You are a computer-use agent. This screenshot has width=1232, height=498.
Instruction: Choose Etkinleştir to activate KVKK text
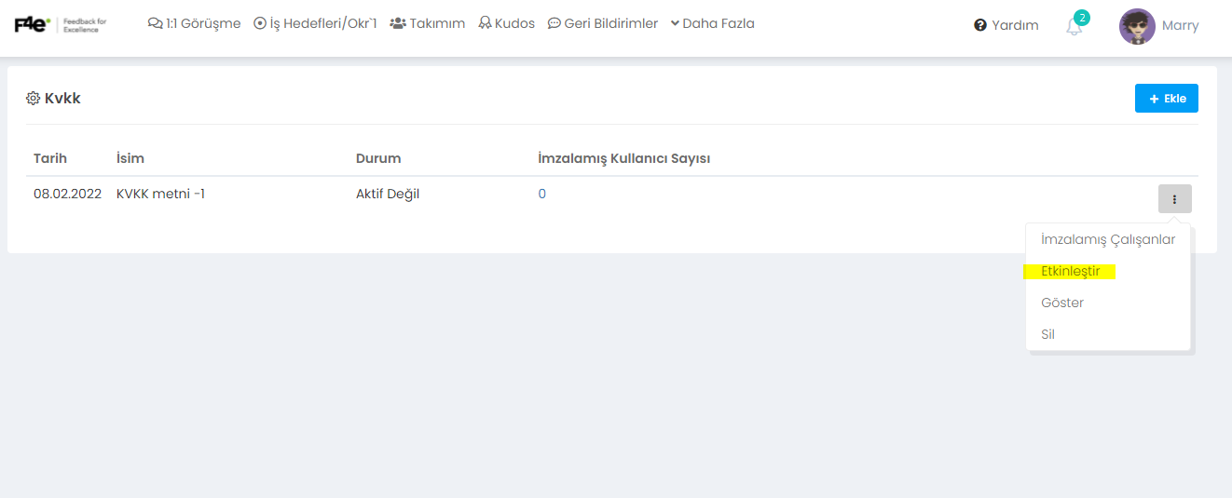pyautogui.click(x=1071, y=272)
